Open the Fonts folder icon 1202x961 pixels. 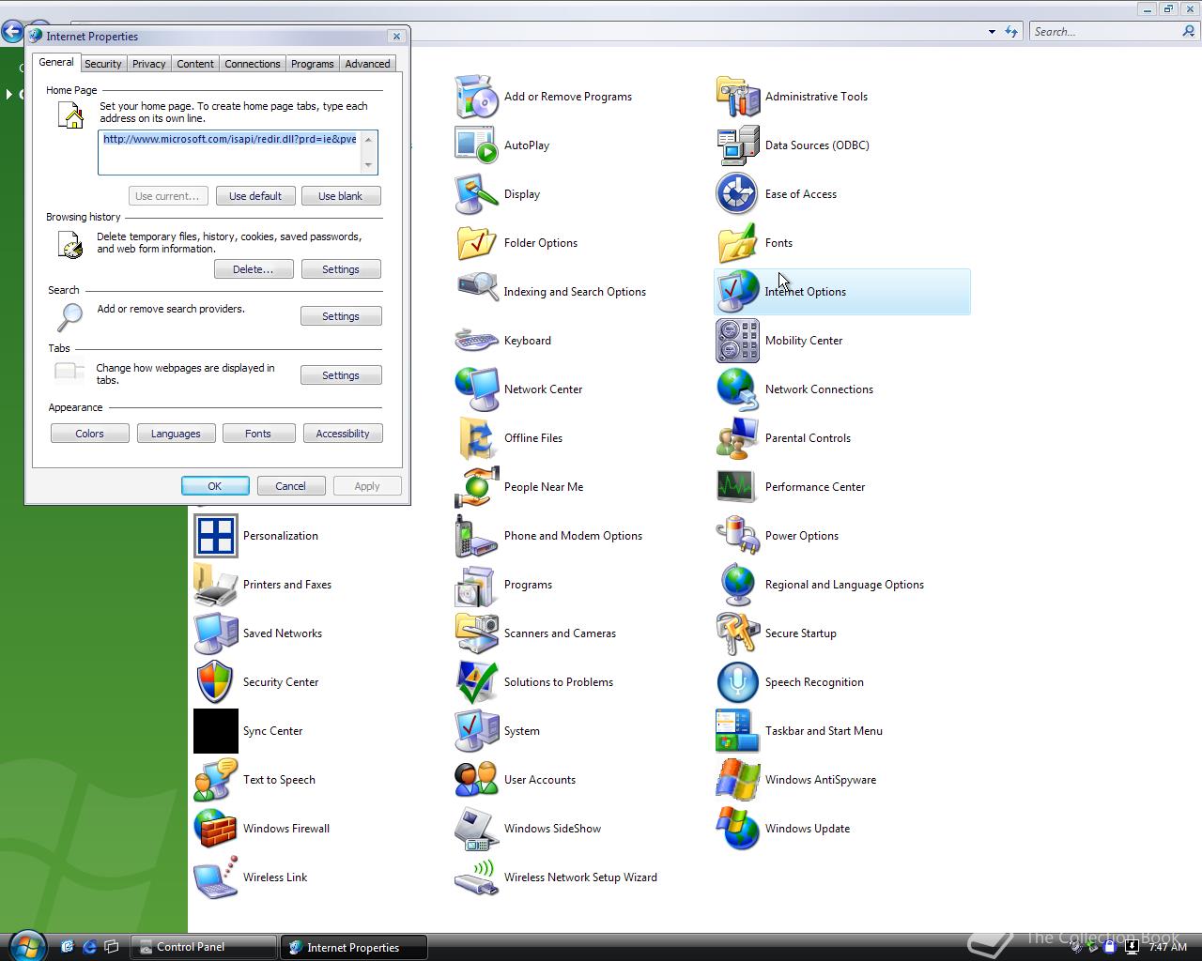coord(737,243)
